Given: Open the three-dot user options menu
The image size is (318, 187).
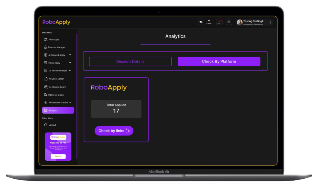Looking at the screenshot, I should (270, 22).
